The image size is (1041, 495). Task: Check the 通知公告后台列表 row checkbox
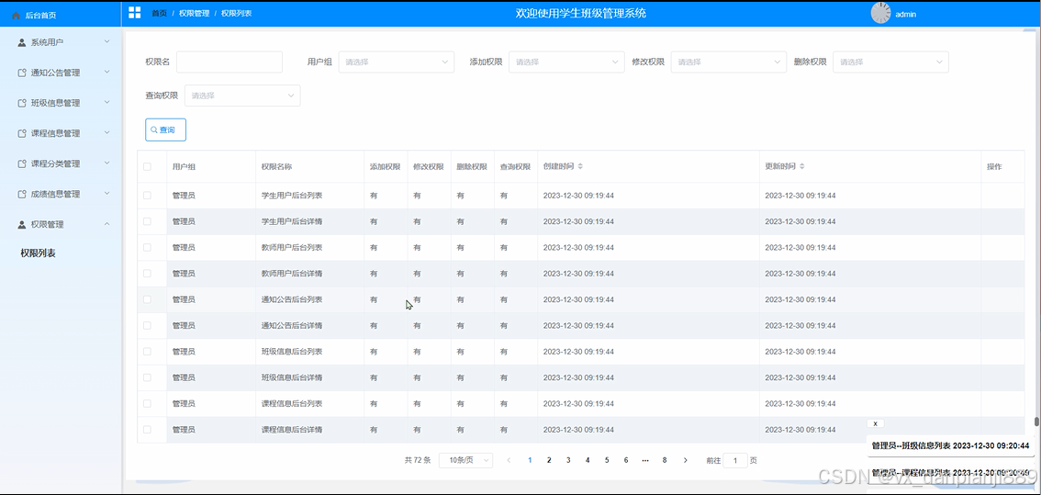148,299
